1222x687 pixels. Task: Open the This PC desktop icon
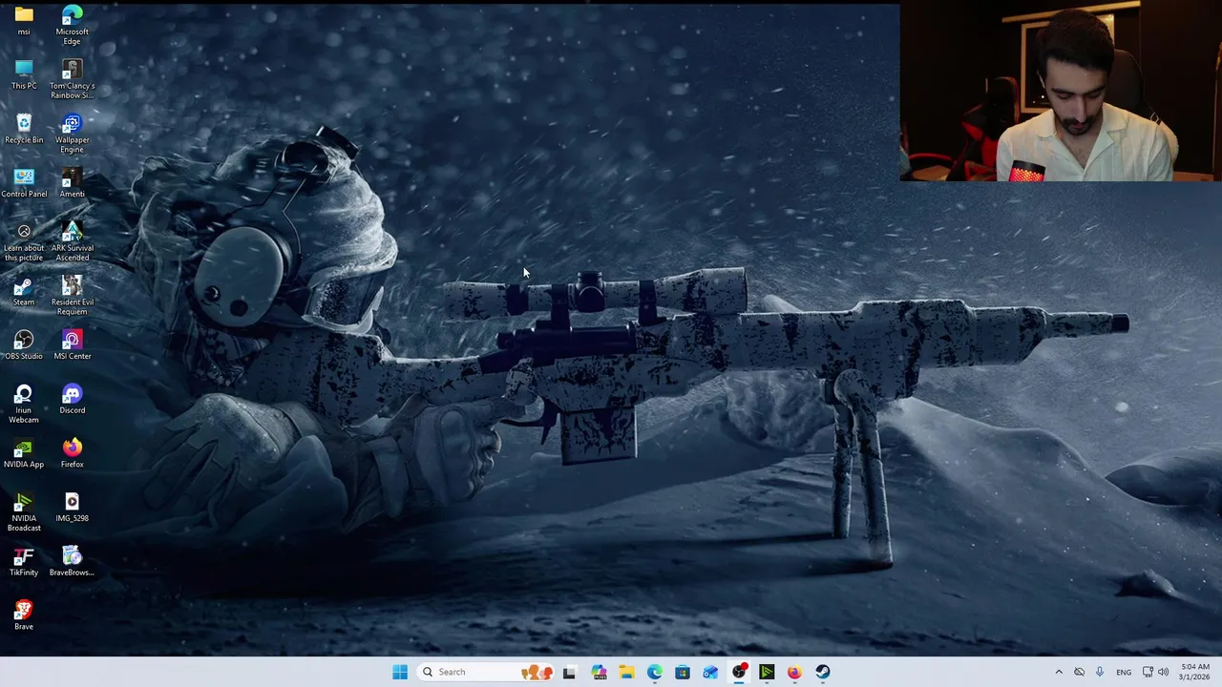(x=24, y=75)
